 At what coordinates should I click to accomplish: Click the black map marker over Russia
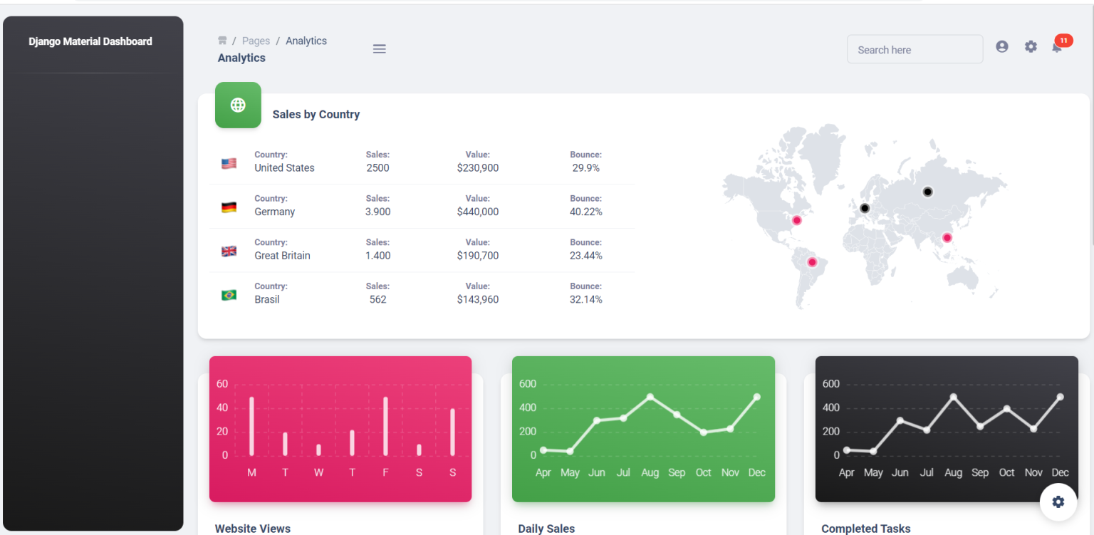coord(927,192)
